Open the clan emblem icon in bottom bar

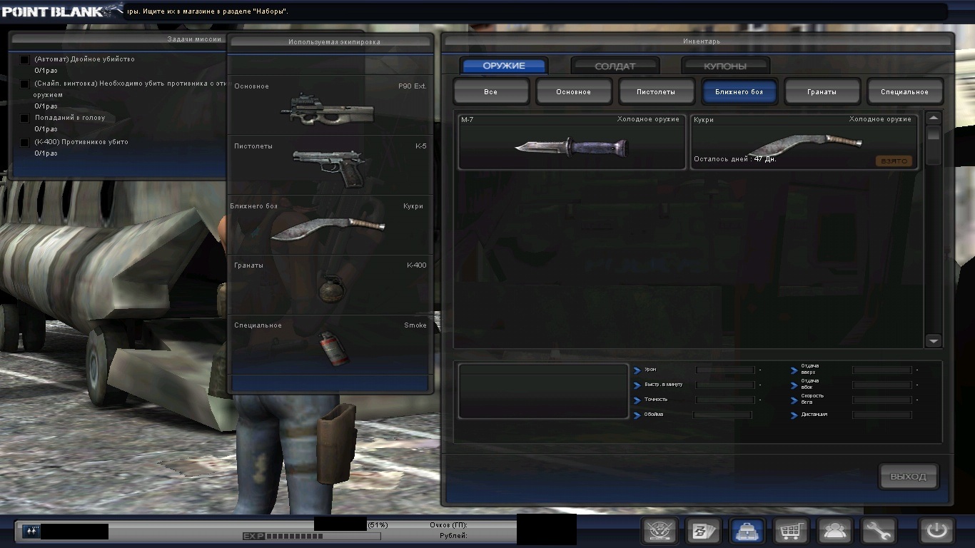660,531
